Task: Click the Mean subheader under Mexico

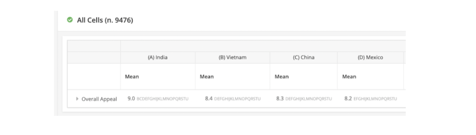Action: pyautogui.click(x=349, y=77)
